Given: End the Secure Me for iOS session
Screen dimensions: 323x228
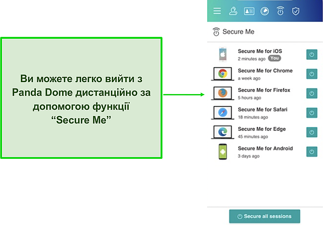Looking at the screenshot, I should coord(312,54).
